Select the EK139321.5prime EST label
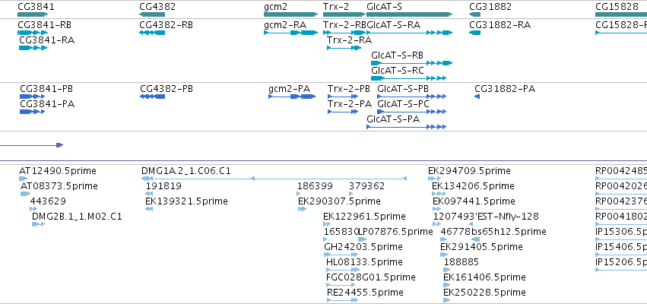 pos(186,201)
